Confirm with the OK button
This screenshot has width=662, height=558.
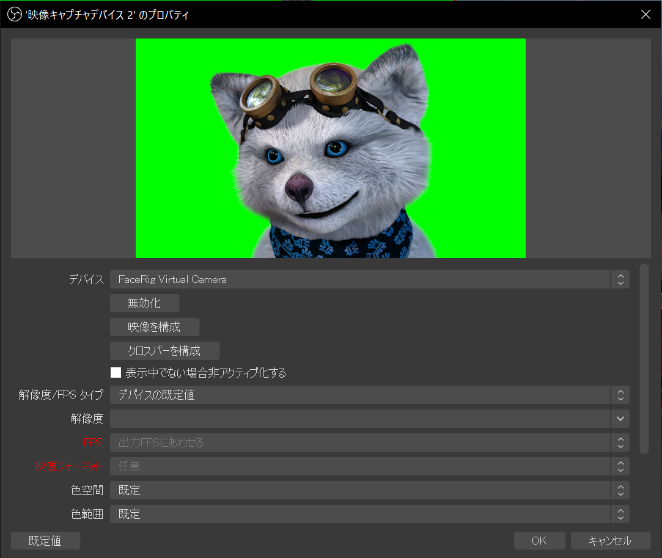click(x=539, y=541)
